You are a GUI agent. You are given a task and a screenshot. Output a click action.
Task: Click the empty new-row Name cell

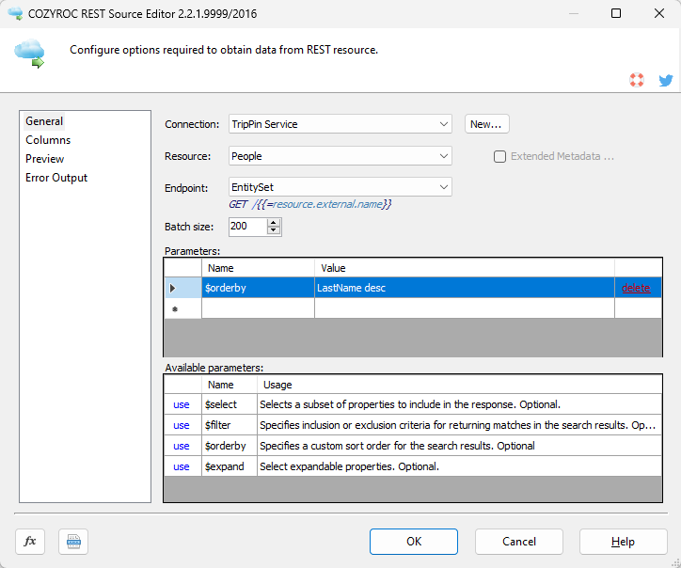tap(258, 308)
